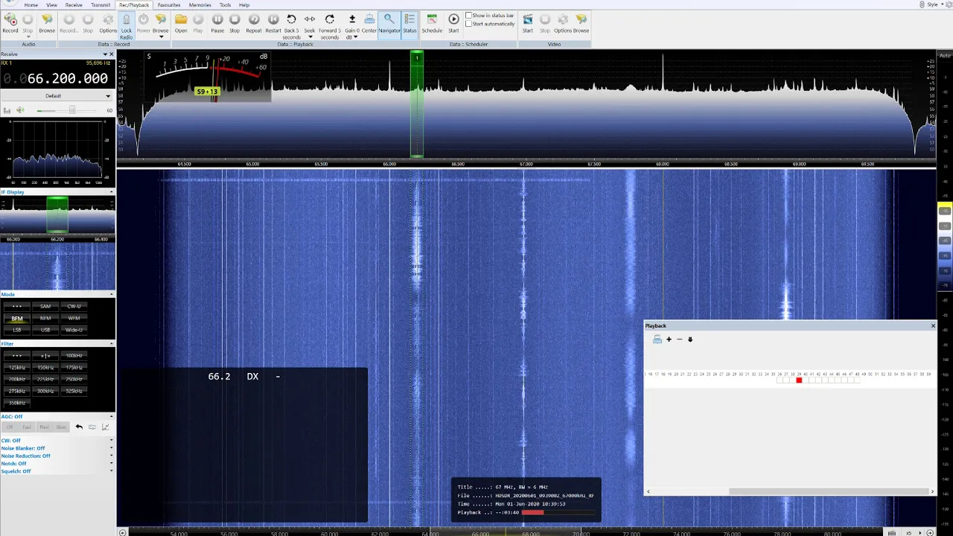Viewport: 953px width, 536px height.
Task: Open Video Options gear
Action: click(x=562, y=22)
